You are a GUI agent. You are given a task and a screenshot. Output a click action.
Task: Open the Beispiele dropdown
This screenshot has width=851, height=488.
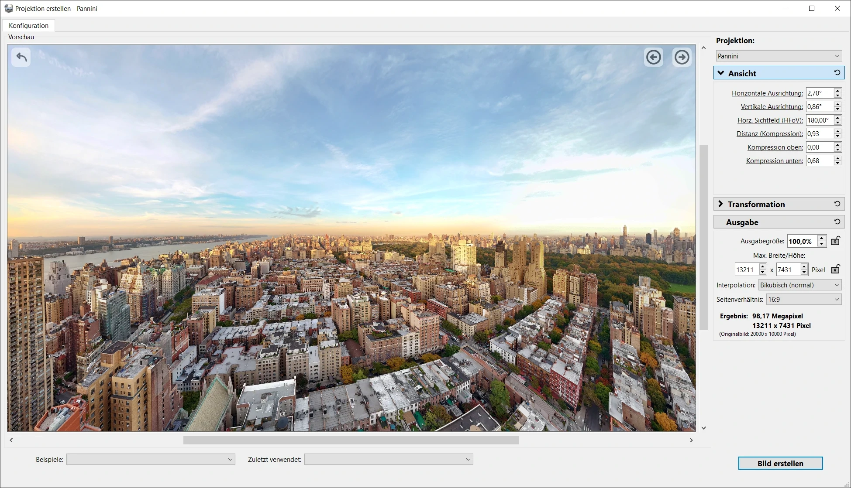click(151, 459)
